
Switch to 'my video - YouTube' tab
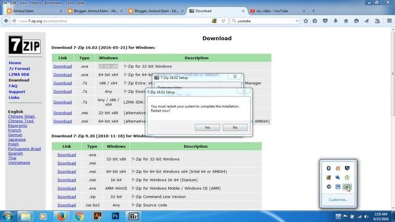[x=277, y=11]
